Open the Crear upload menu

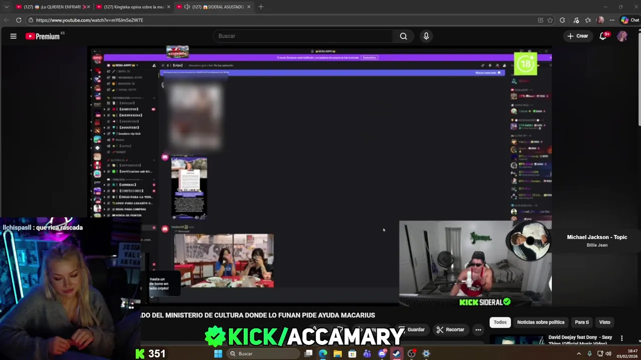click(577, 36)
